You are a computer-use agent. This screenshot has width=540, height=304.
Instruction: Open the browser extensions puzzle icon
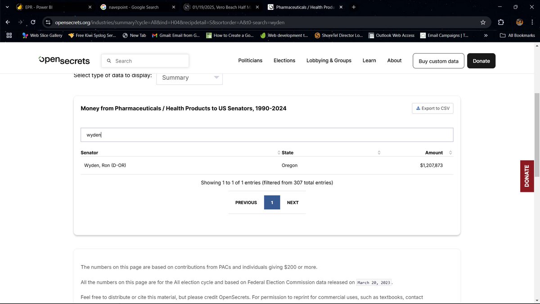(x=501, y=22)
